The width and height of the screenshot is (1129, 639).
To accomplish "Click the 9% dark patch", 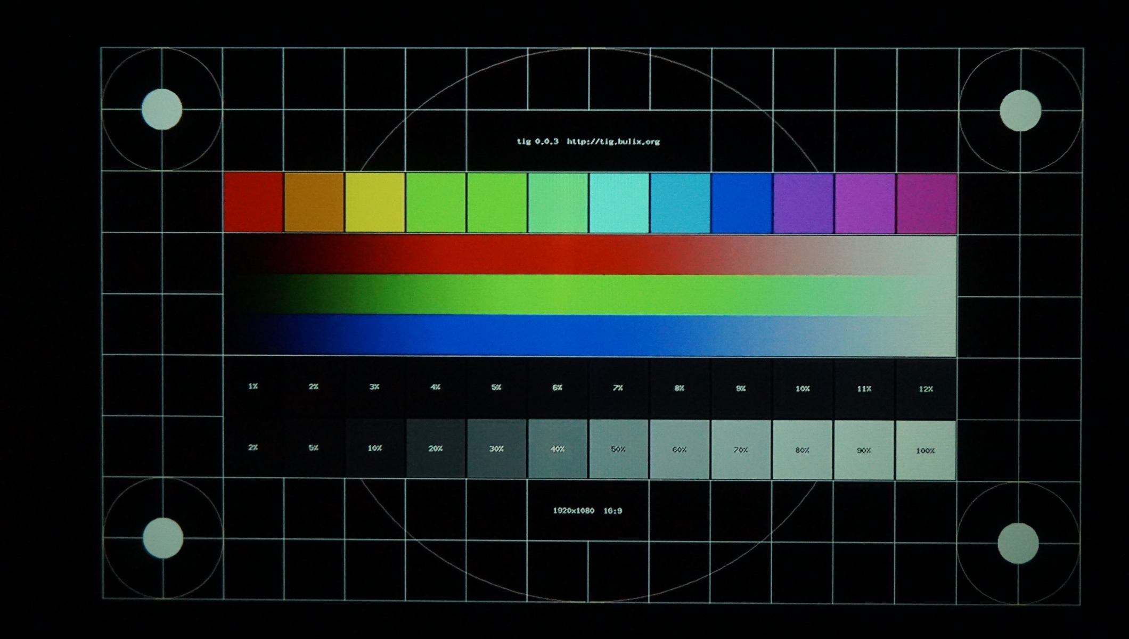I will [741, 389].
